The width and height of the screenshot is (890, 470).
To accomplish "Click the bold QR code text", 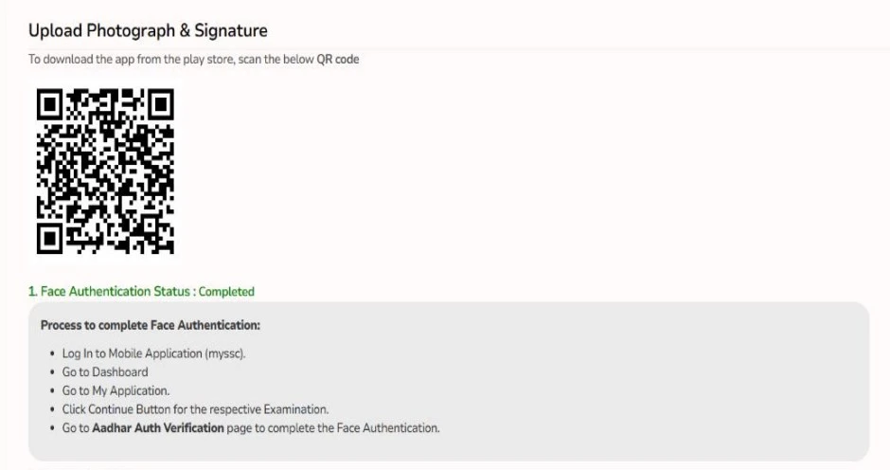I will [338, 59].
